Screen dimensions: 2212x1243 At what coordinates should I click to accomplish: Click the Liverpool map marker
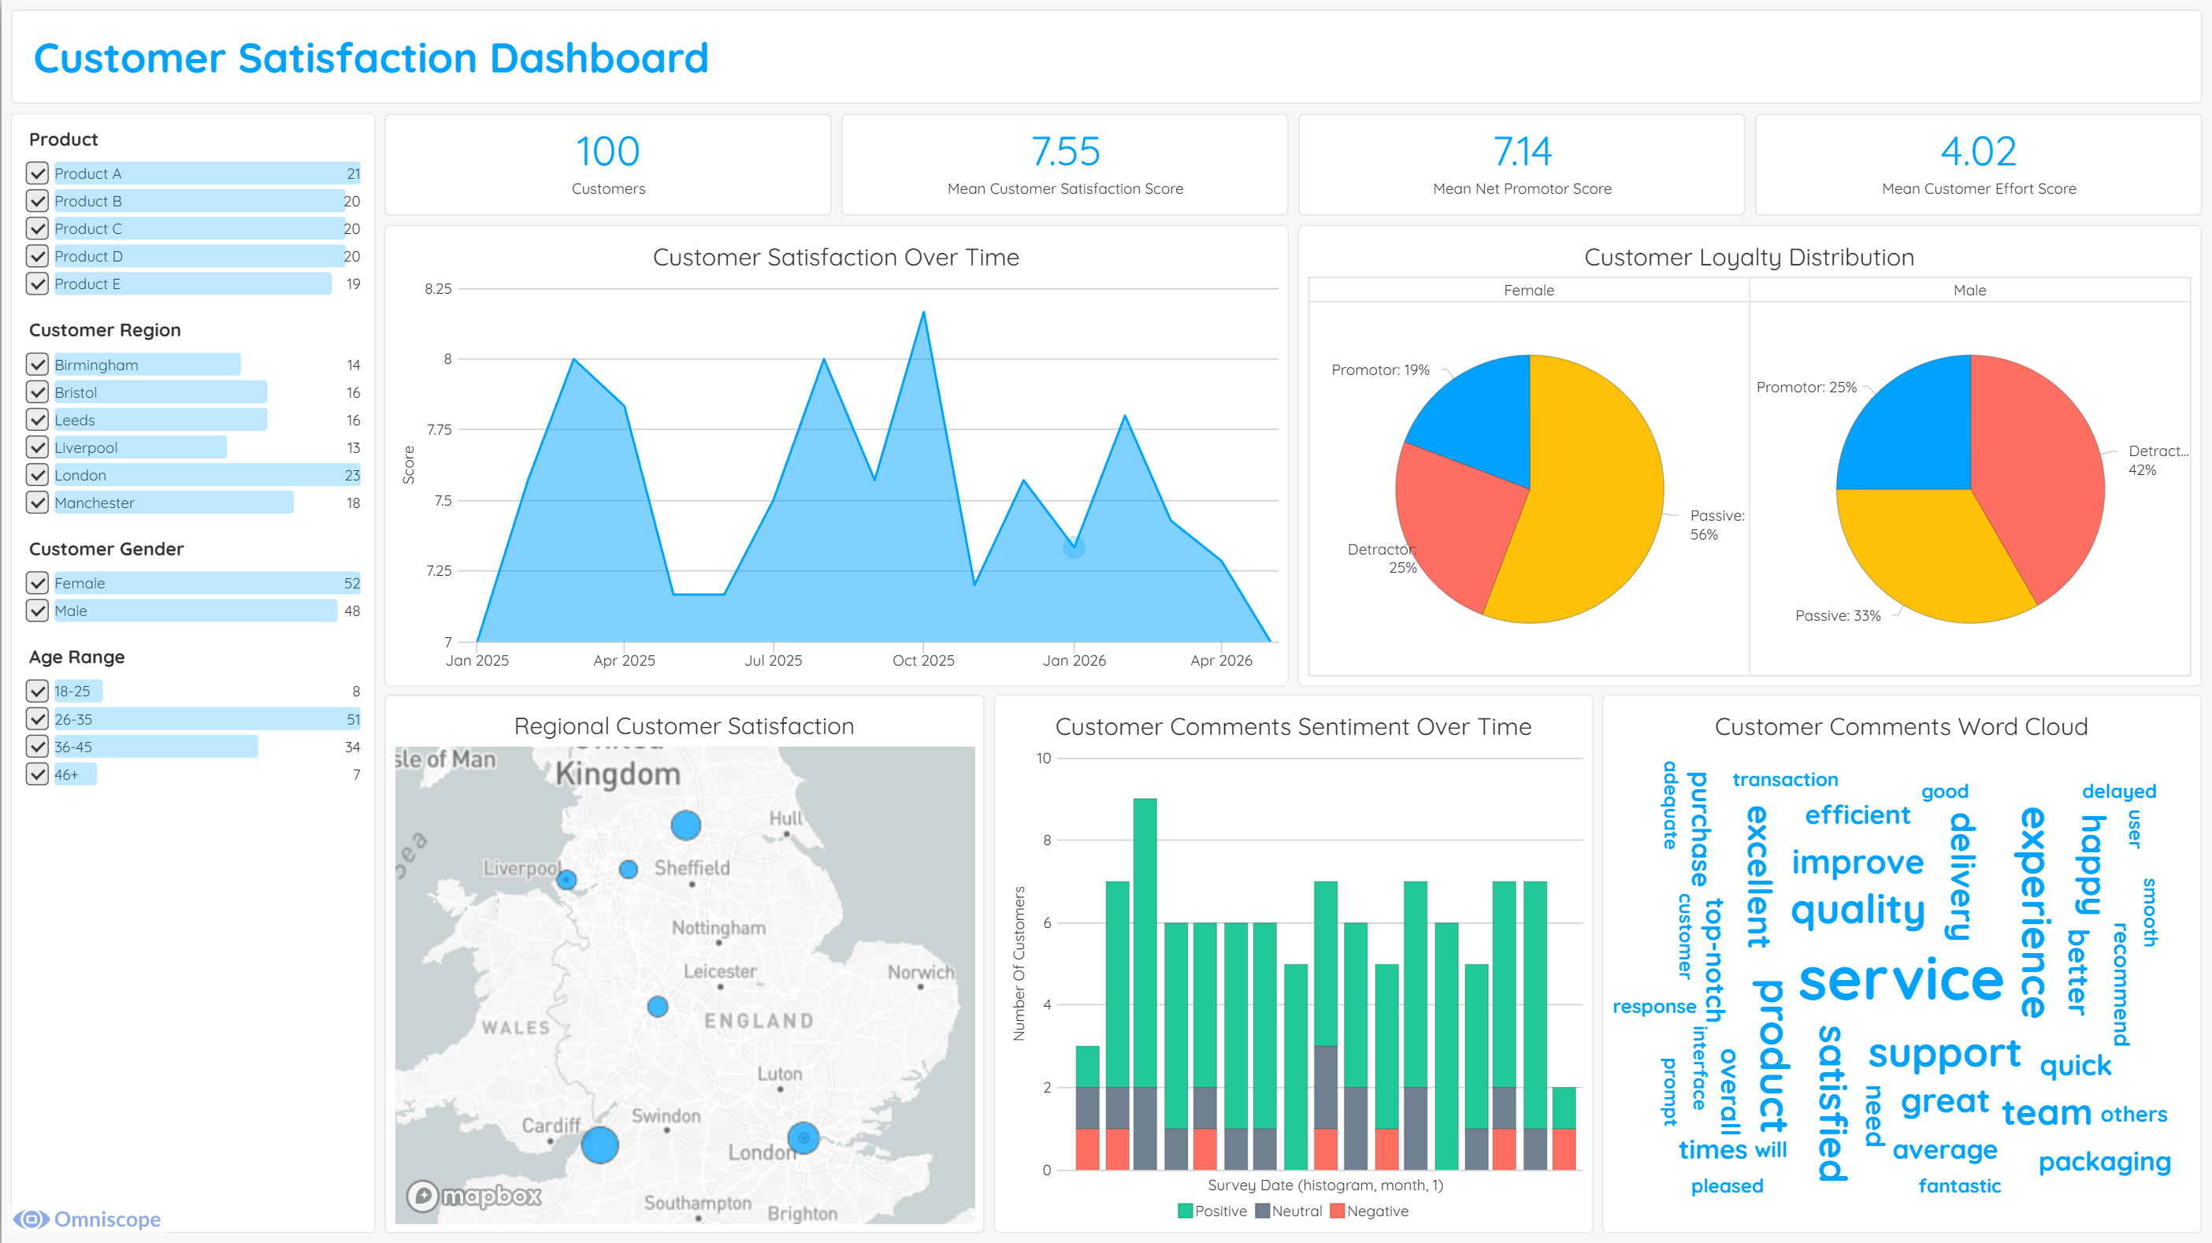[x=566, y=880]
